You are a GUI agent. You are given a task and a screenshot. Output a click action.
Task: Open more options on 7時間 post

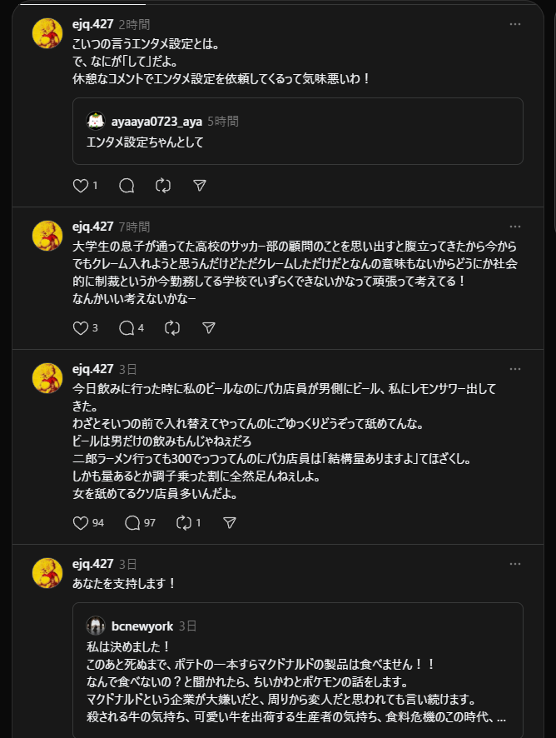tap(515, 227)
